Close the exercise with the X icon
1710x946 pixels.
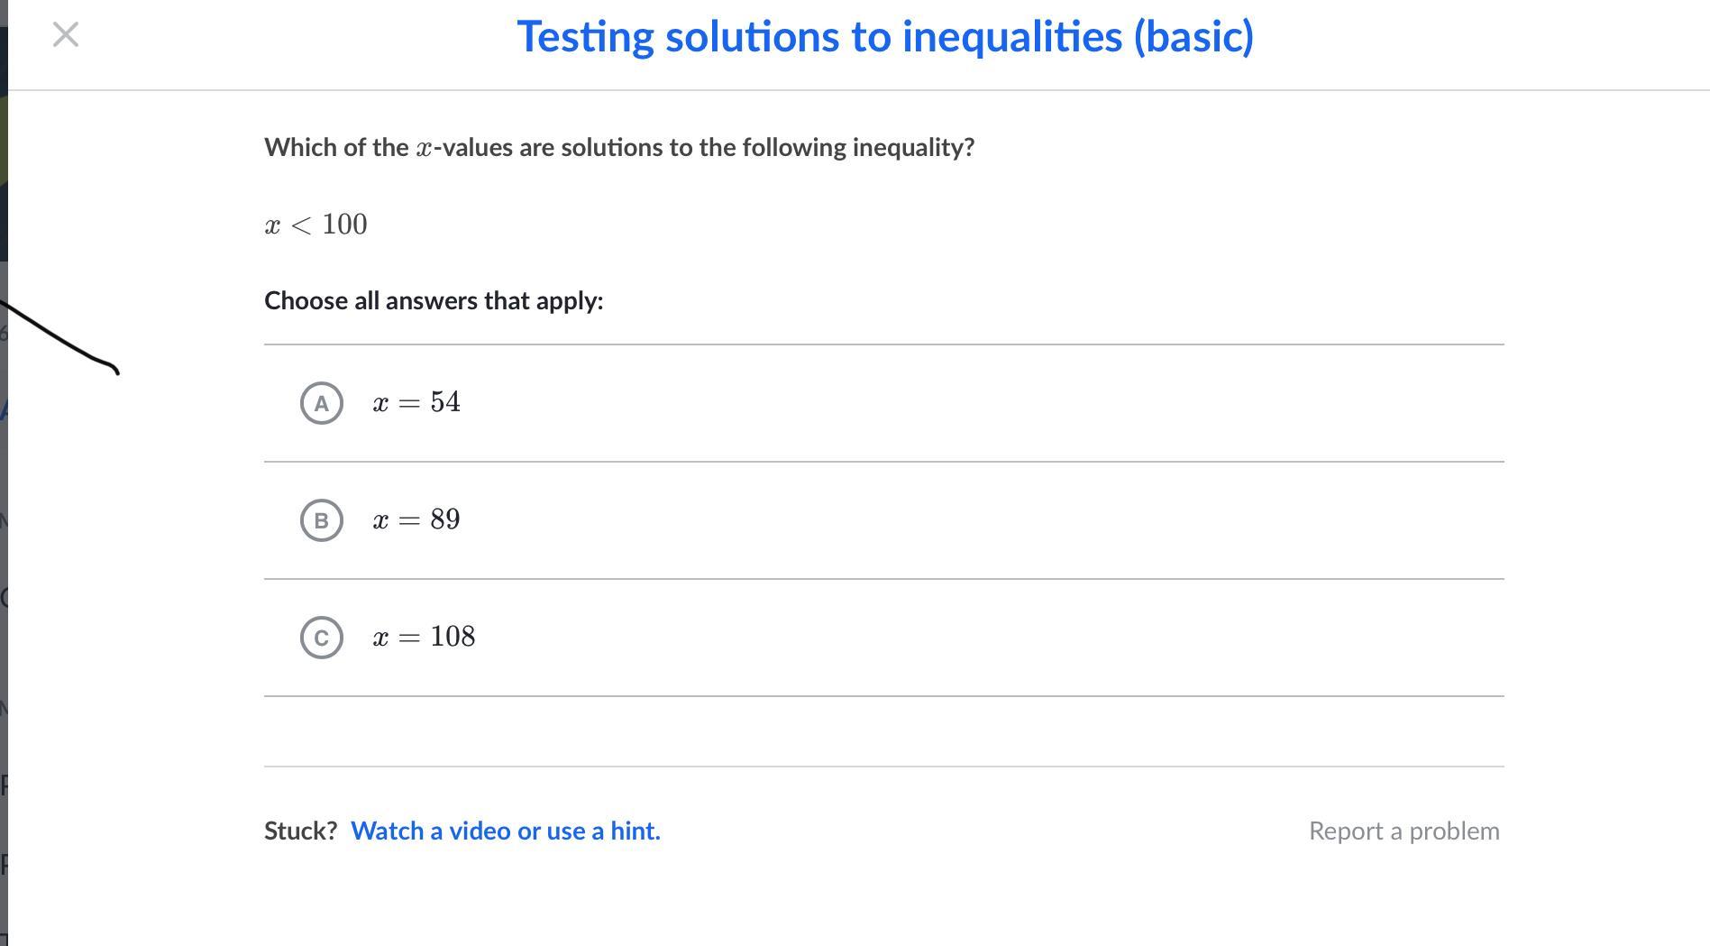click(66, 35)
